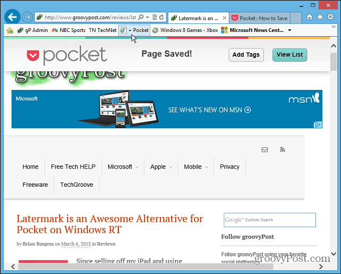Open the TN TechNet favorite

coord(103,30)
